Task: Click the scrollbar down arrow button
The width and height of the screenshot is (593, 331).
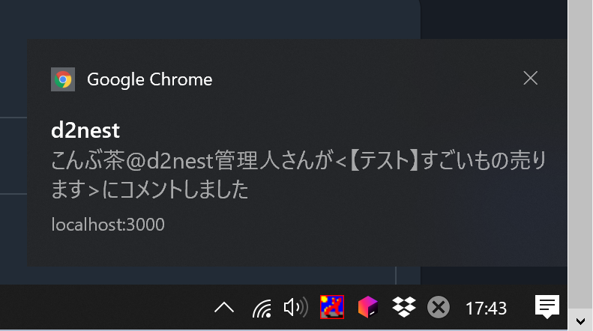Action: [580, 321]
